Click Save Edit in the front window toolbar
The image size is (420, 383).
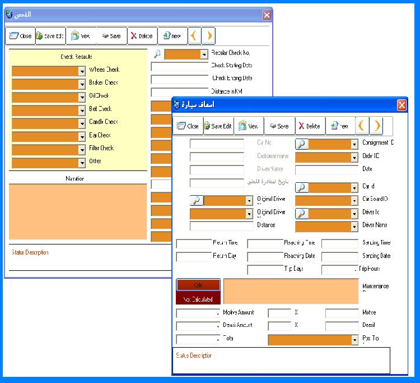[218, 126]
